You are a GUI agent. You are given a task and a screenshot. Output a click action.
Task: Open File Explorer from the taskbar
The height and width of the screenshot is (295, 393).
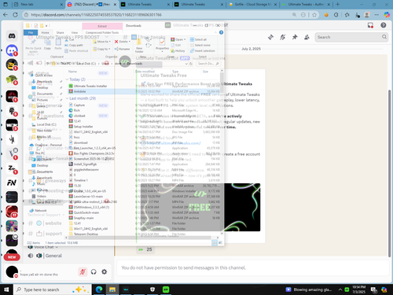(x=112, y=289)
